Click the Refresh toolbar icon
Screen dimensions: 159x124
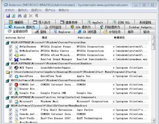point(13,16)
